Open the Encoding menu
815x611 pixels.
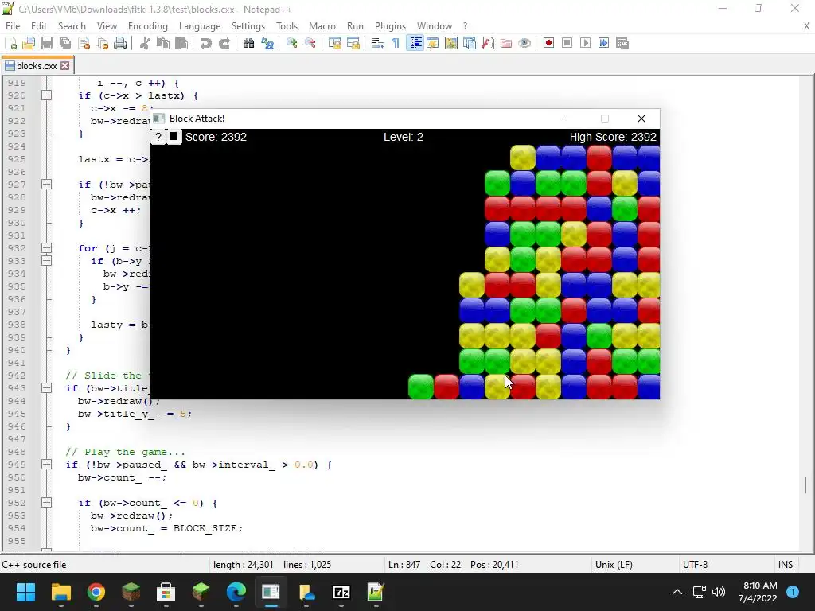tap(147, 26)
